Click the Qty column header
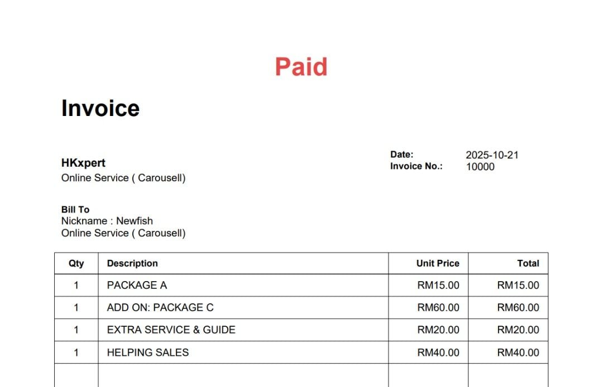Image resolution: width=603 pixels, height=387 pixels. (76, 263)
